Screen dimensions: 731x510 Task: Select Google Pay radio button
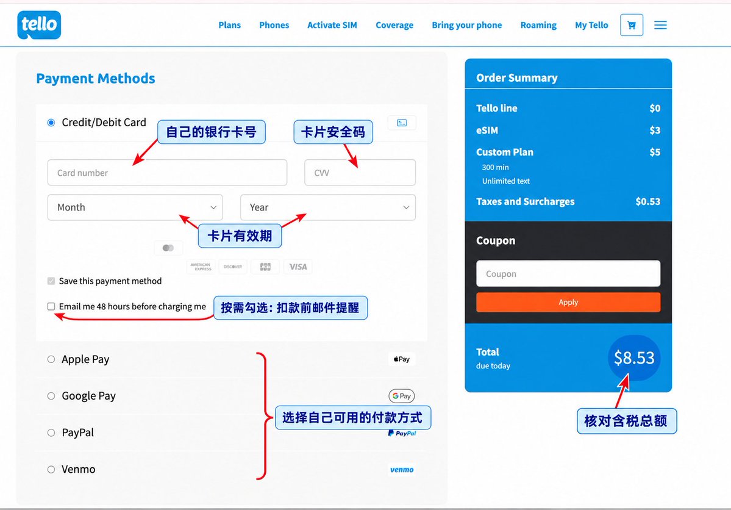click(x=51, y=396)
